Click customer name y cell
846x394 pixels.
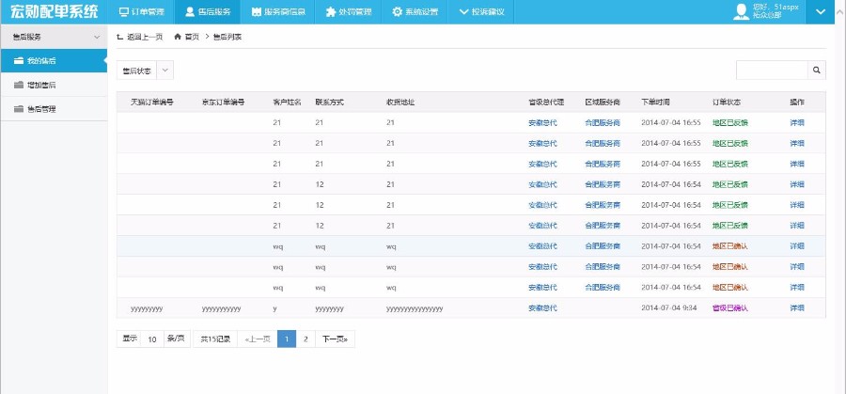(x=275, y=308)
